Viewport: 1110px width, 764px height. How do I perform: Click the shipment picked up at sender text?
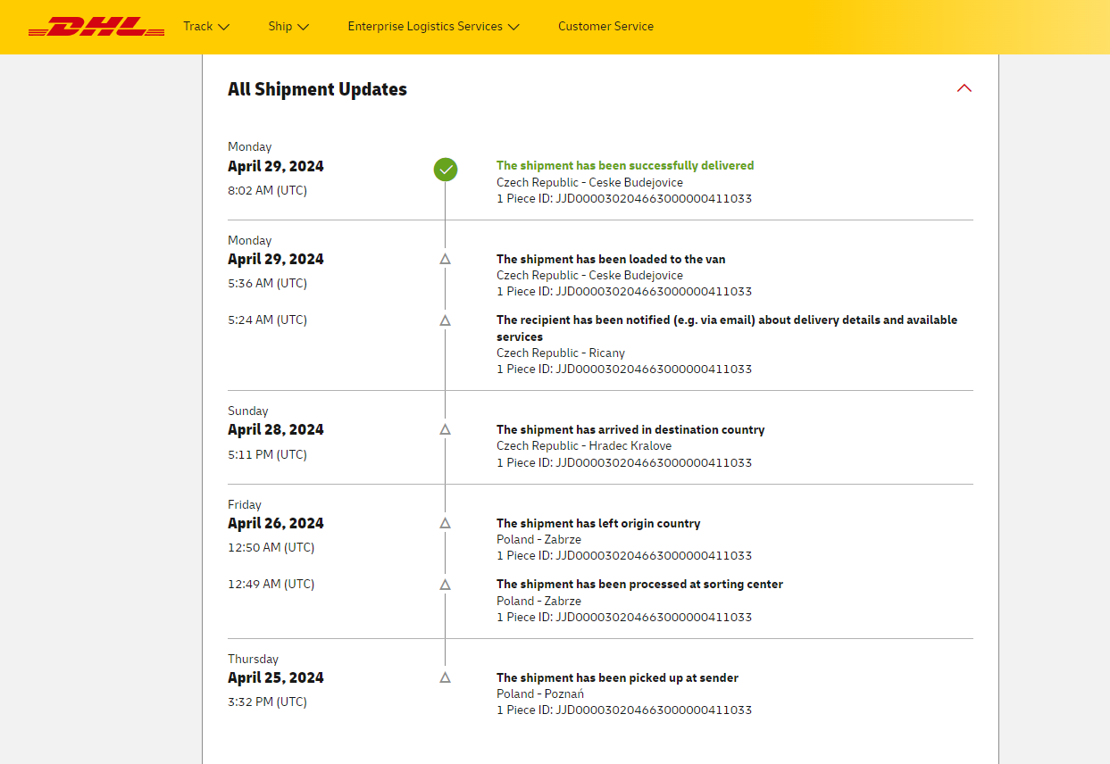[x=617, y=677]
